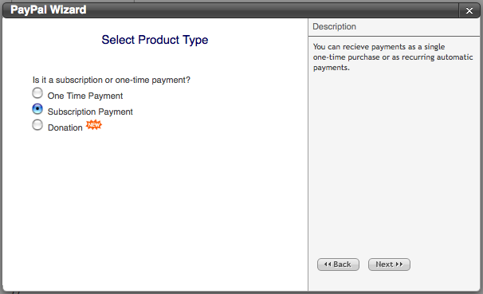Click the blank Description area above Back
The width and height of the screenshot is (483, 294).
394,163
